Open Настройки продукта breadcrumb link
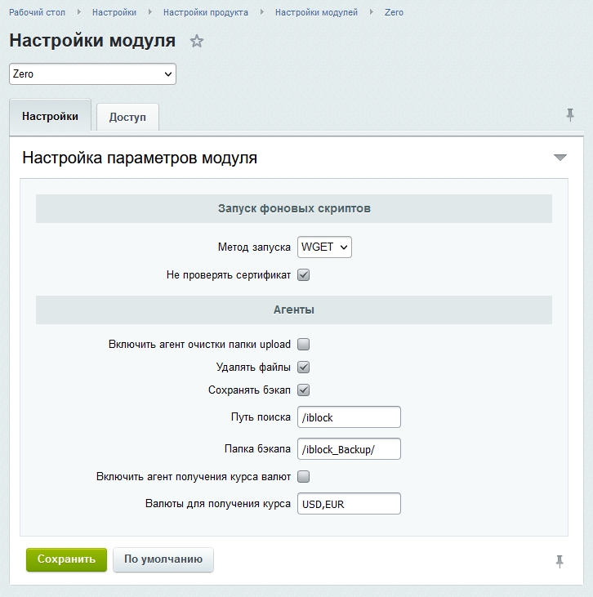 coord(206,12)
